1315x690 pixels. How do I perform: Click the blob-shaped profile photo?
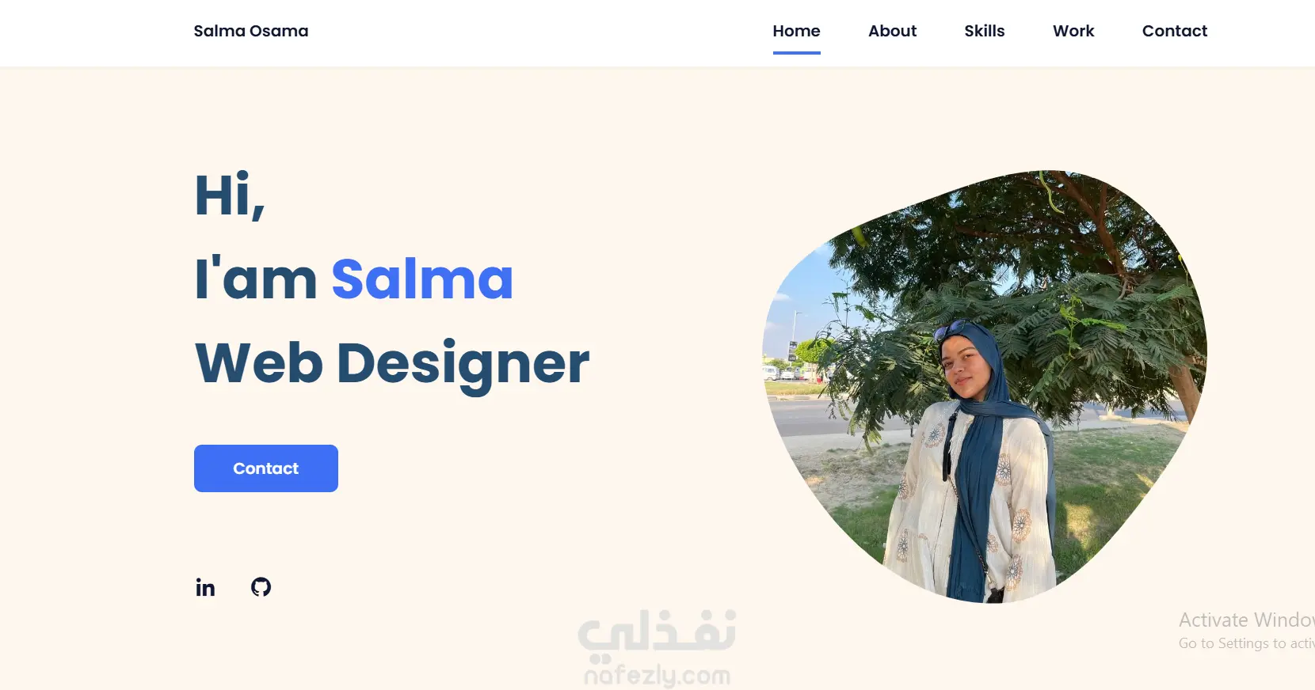(x=985, y=386)
